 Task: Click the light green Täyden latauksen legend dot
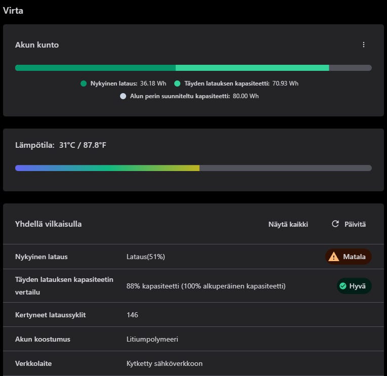coord(177,83)
